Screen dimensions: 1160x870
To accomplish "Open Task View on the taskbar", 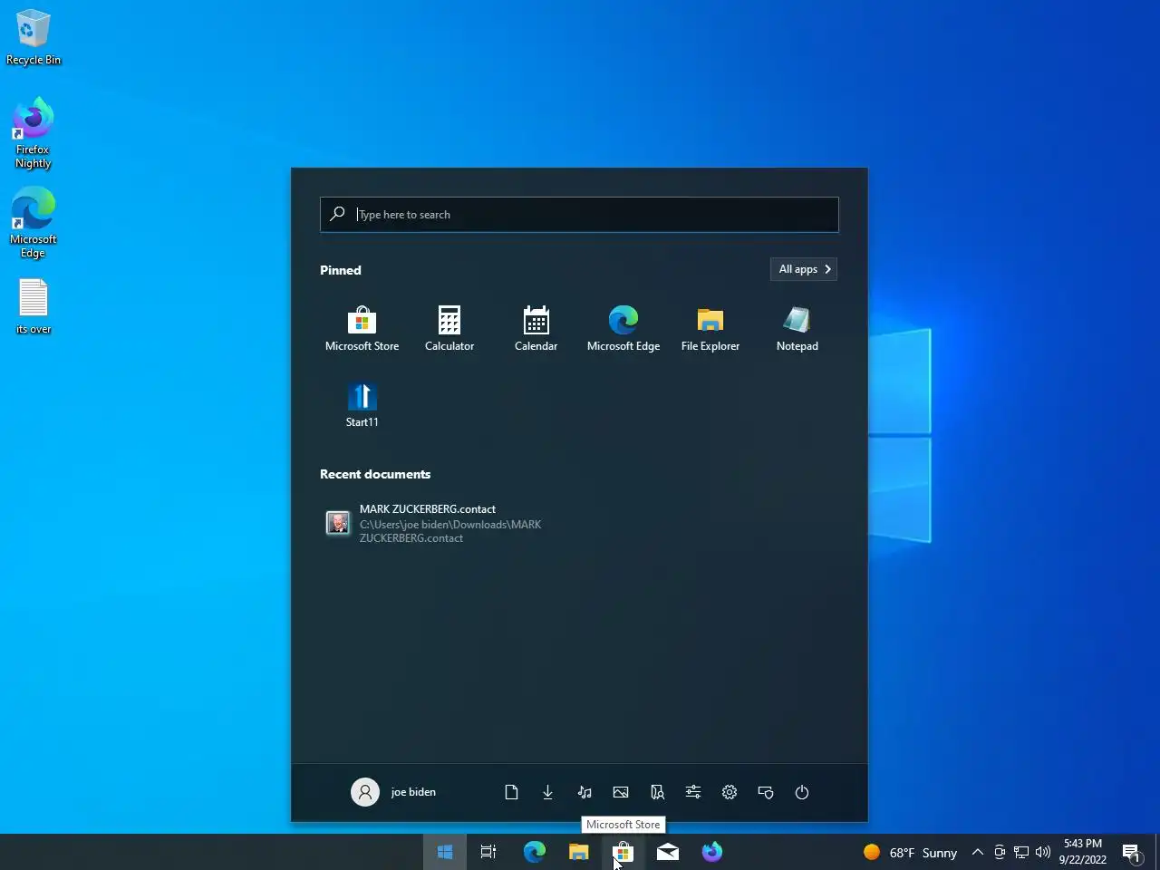I will pyautogui.click(x=488, y=852).
